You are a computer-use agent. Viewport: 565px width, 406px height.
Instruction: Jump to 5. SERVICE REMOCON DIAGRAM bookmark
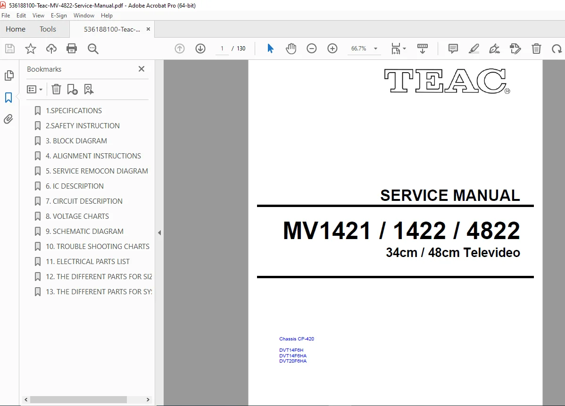pos(97,171)
